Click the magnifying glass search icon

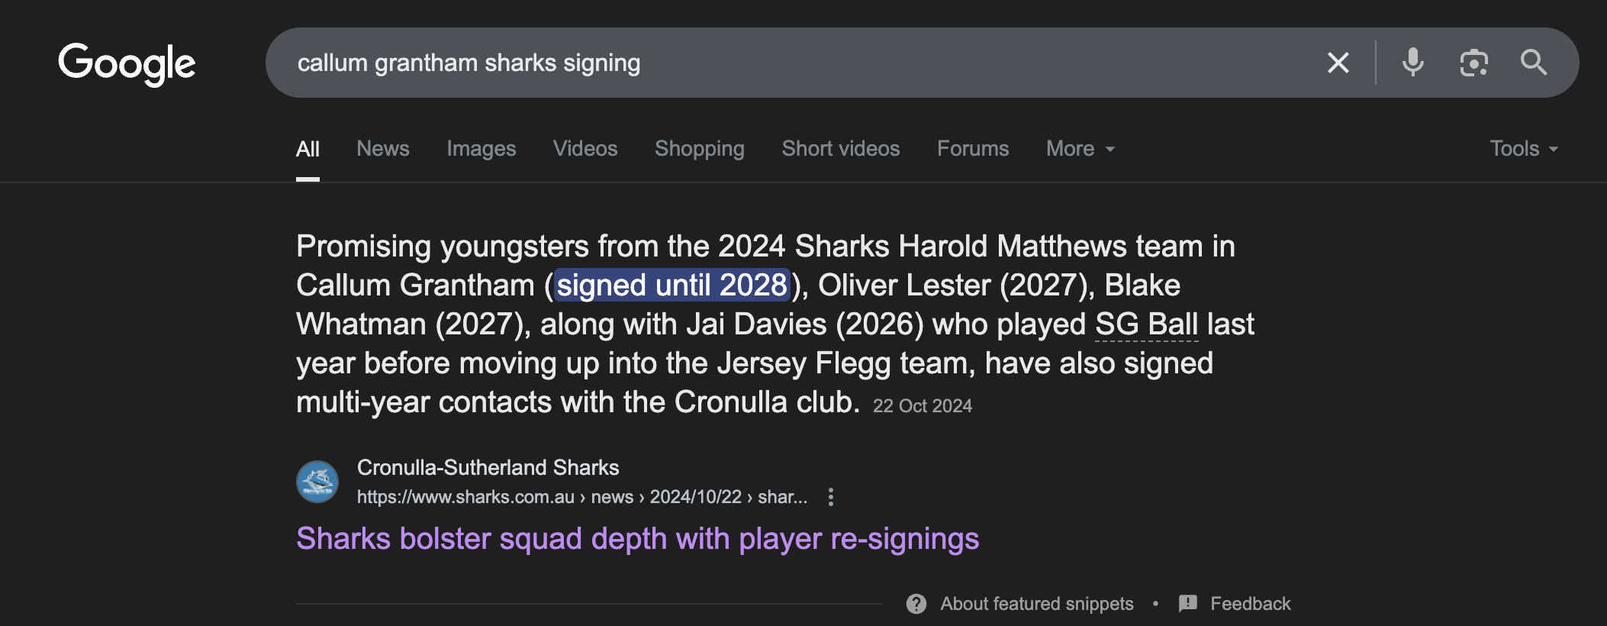click(x=1534, y=63)
